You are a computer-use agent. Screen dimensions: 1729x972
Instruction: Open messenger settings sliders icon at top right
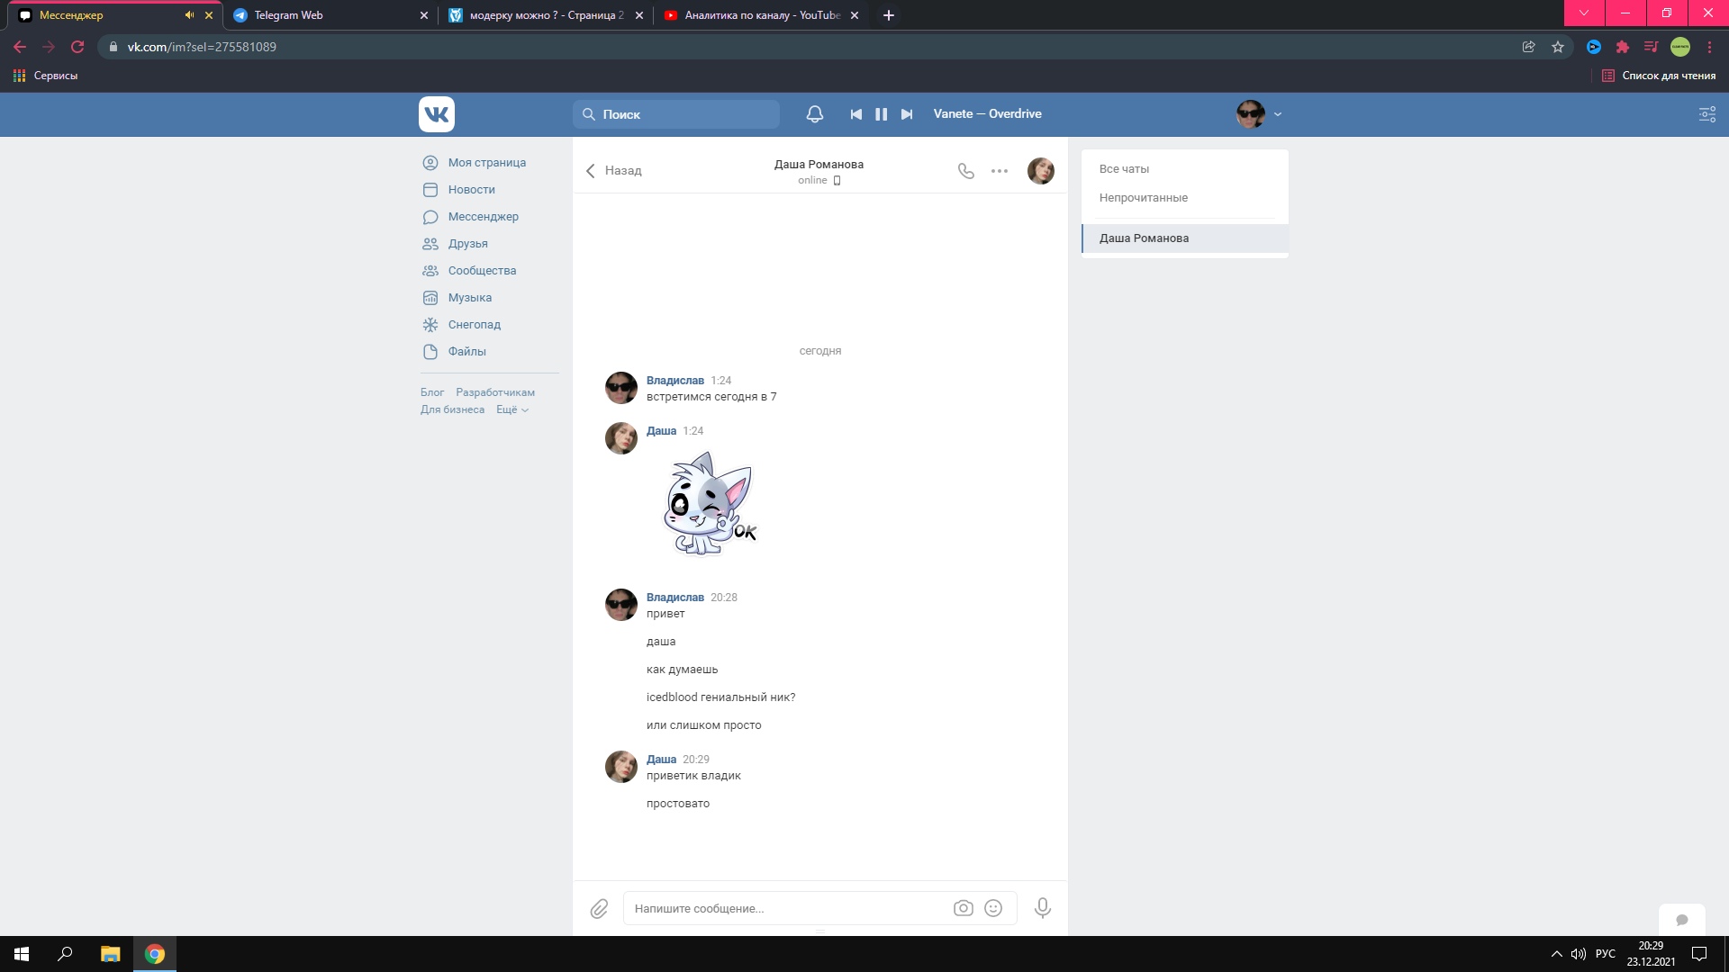pos(1706,114)
